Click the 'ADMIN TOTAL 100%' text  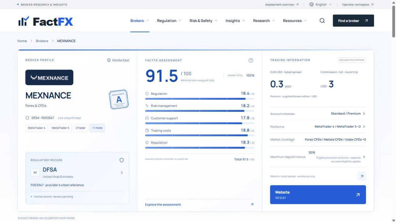[x=241, y=75]
